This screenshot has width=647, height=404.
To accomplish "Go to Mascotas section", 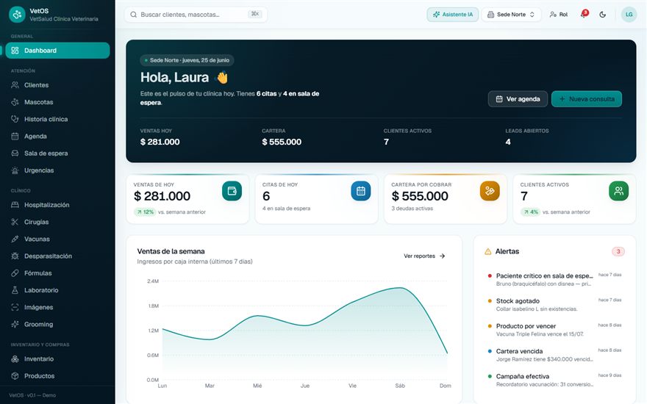I will point(57,102).
